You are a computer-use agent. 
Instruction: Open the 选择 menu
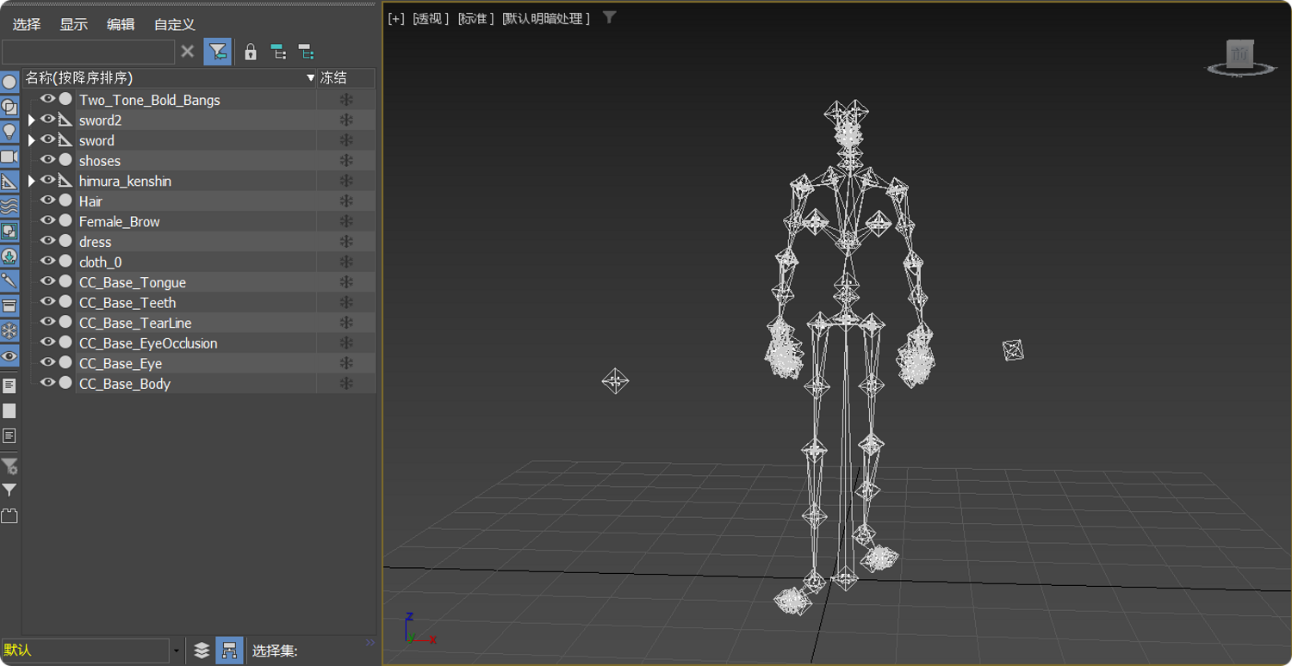pos(27,24)
